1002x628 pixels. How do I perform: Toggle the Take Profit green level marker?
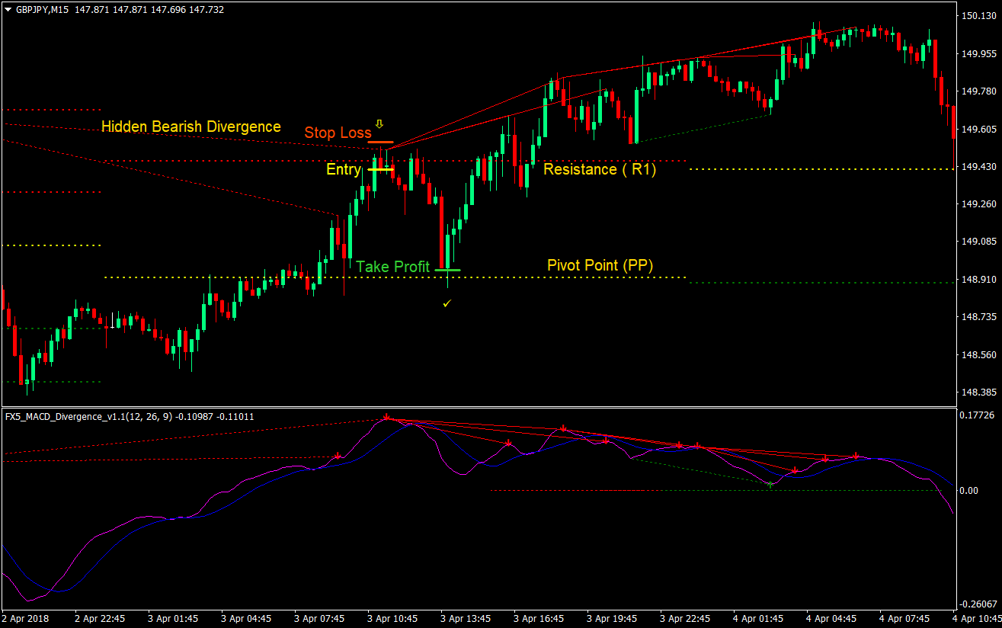[x=450, y=270]
